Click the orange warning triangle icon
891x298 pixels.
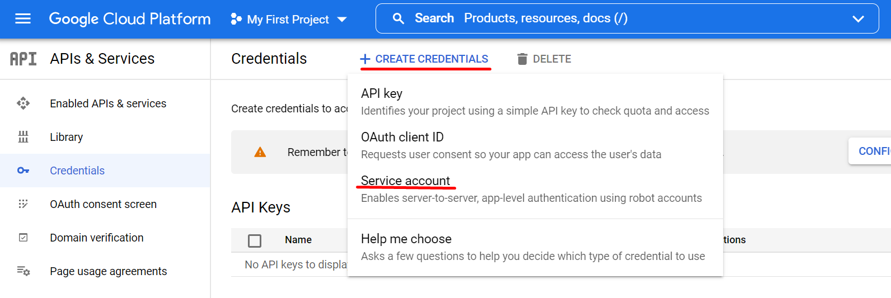click(x=260, y=152)
